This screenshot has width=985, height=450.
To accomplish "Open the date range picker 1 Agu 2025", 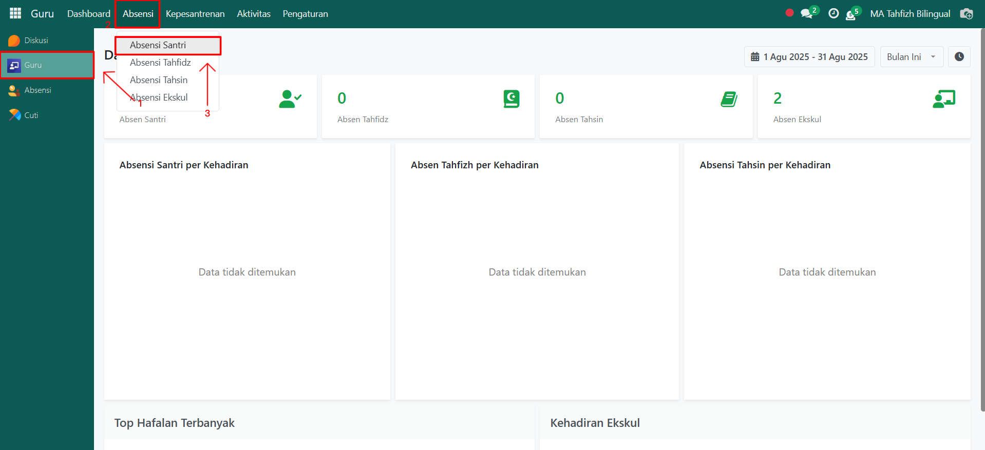I will pyautogui.click(x=809, y=57).
